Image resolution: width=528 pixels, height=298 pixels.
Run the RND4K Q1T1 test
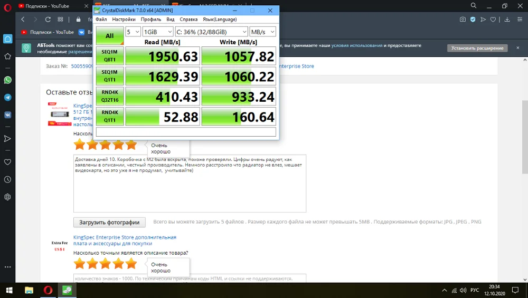pyautogui.click(x=110, y=117)
